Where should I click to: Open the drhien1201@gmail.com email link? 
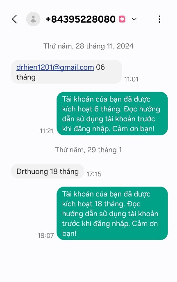pyautogui.click(x=55, y=67)
